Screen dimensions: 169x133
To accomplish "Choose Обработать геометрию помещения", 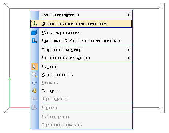I will pyautogui.click(x=81, y=24).
